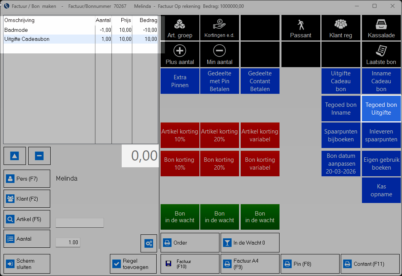This screenshot has width=402, height=276.
Task: Remove line with the minus button
Action: pos(39,156)
